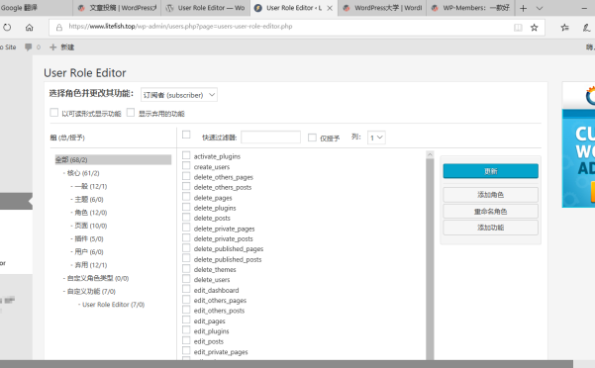Select the 自定义功能 (7/0) group

(91, 292)
